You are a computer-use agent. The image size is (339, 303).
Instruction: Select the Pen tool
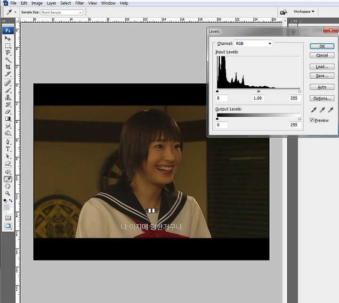click(8, 142)
